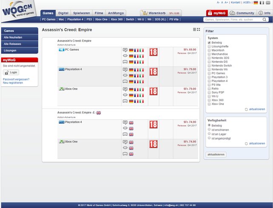The width and height of the screenshot is (273, 208).
Task: Click the search magnifier icon
Action: (264, 20)
